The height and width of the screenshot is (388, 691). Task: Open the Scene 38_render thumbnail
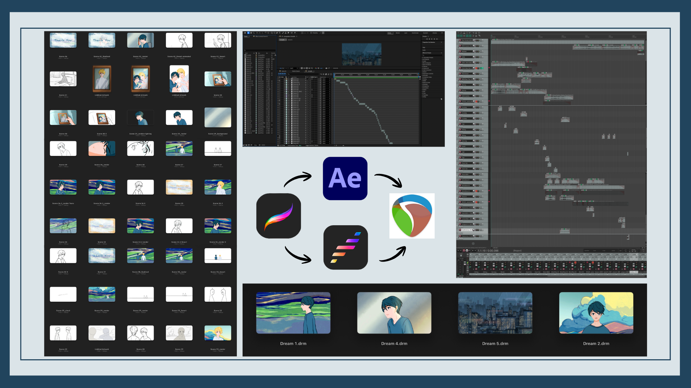(102, 148)
